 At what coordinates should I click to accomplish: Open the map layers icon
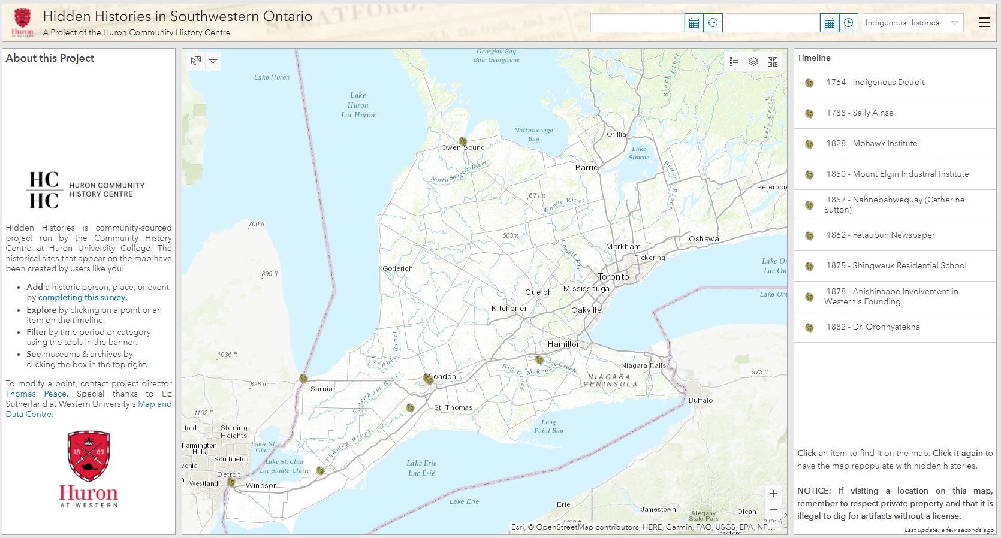pyautogui.click(x=753, y=61)
